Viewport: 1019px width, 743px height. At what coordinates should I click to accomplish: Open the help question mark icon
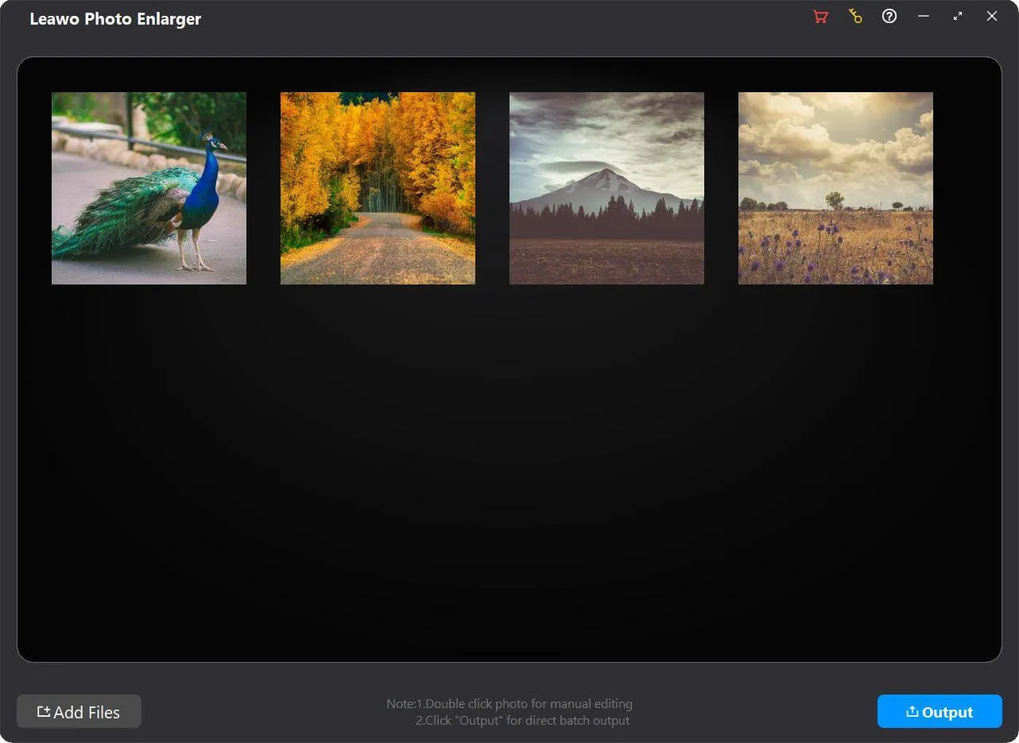(x=889, y=16)
